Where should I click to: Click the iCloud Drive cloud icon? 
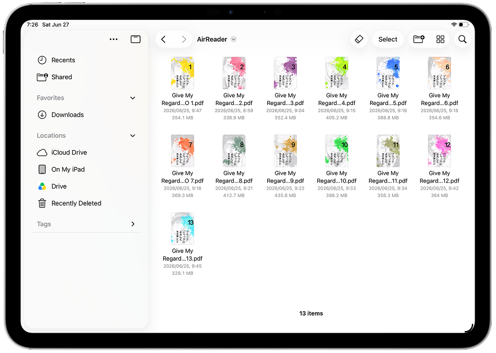[x=42, y=153]
